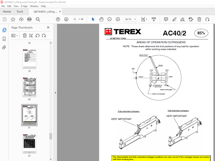Click the Save file icon
This screenshot has height=161, width=215.
pyautogui.click(x=5, y=19)
